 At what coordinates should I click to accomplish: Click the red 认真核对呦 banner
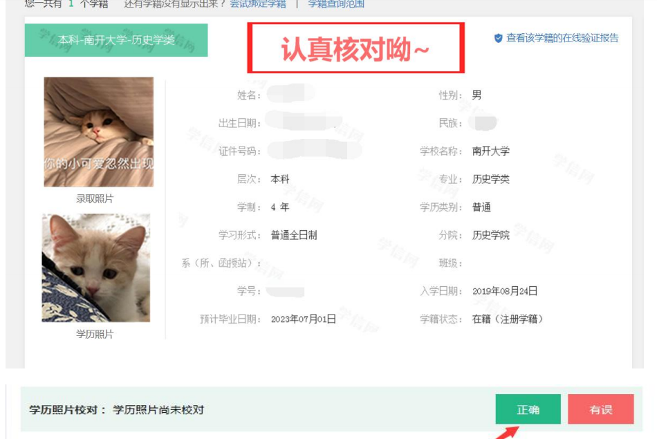point(355,48)
